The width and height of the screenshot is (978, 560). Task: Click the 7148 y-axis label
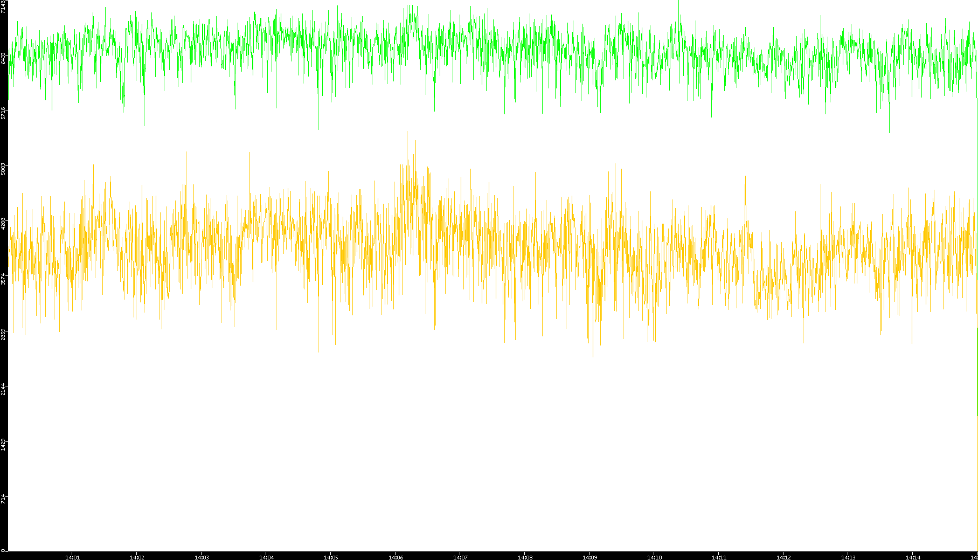(x=4, y=6)
